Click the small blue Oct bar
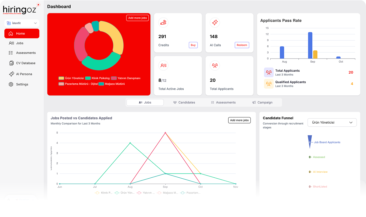 click(338, 58)
